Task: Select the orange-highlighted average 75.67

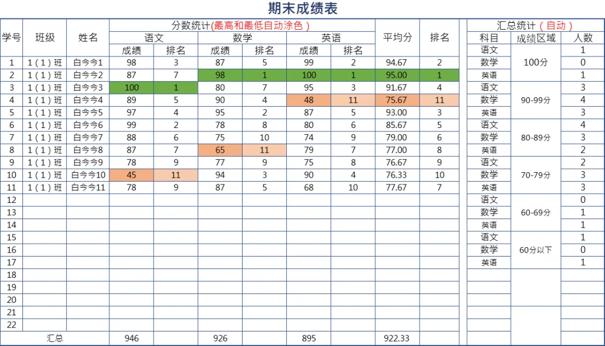Action: pyautogui.click(x=397, y=100)
